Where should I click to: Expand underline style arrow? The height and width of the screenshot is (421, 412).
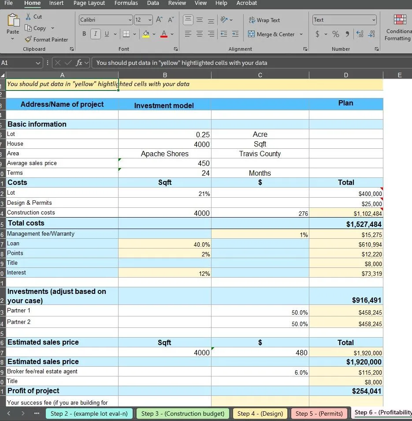pos(115,34)
